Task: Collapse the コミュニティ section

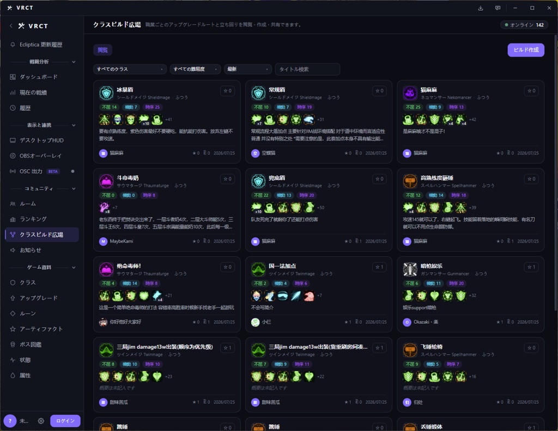Action: [74, 189]
